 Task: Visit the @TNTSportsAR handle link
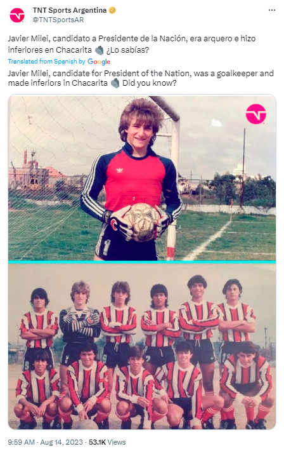coord(58,20)
